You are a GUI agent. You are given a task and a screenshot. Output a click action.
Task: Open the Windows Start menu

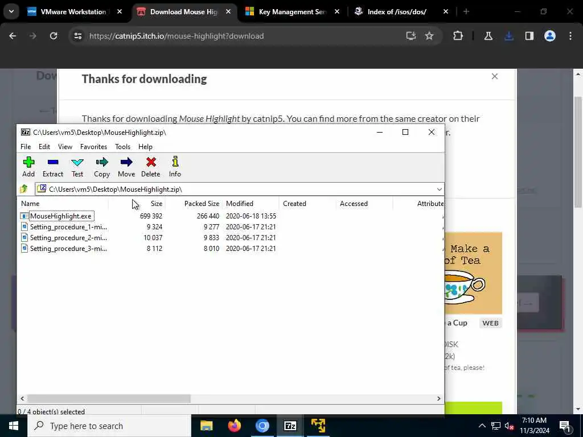click(14, 426)
